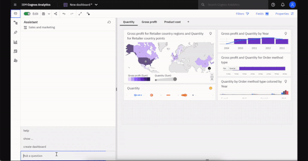Expand the New dashboard title dropdown
The width and height of the screenshot is (308, 161).
click(96, 5)
